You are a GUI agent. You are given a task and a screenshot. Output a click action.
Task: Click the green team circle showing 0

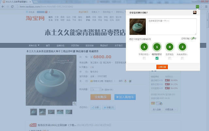click(169, 47)
